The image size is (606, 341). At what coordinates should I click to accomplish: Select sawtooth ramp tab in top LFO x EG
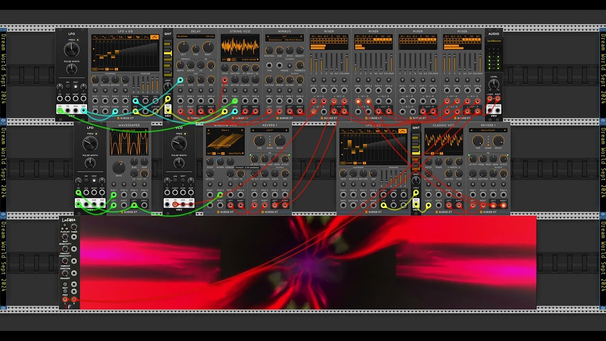pos(122,37)
